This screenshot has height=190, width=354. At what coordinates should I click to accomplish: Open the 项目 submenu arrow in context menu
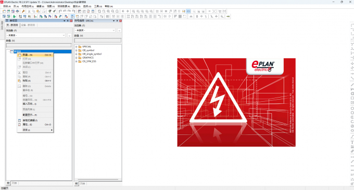point(52,130)
